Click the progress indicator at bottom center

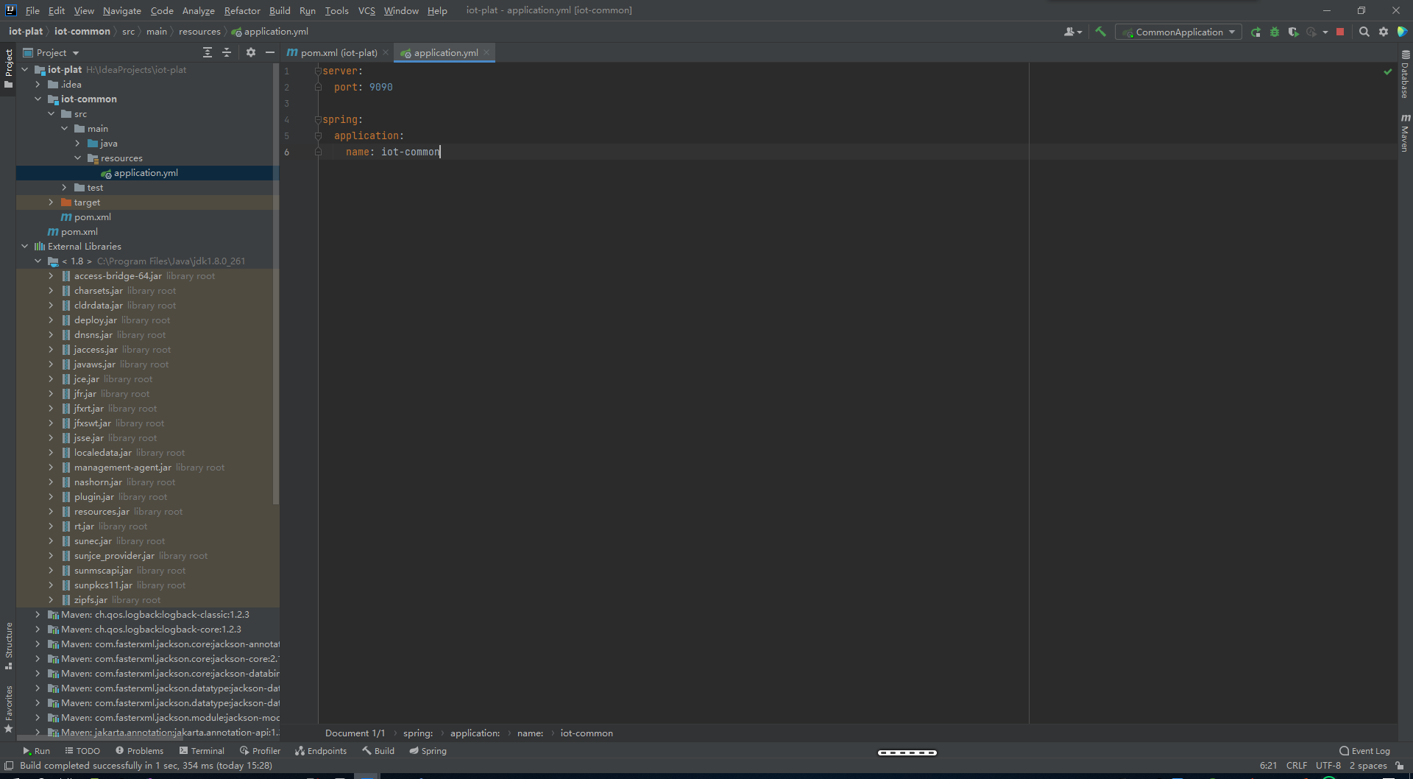pyautogui.click(x=907, y=752)
